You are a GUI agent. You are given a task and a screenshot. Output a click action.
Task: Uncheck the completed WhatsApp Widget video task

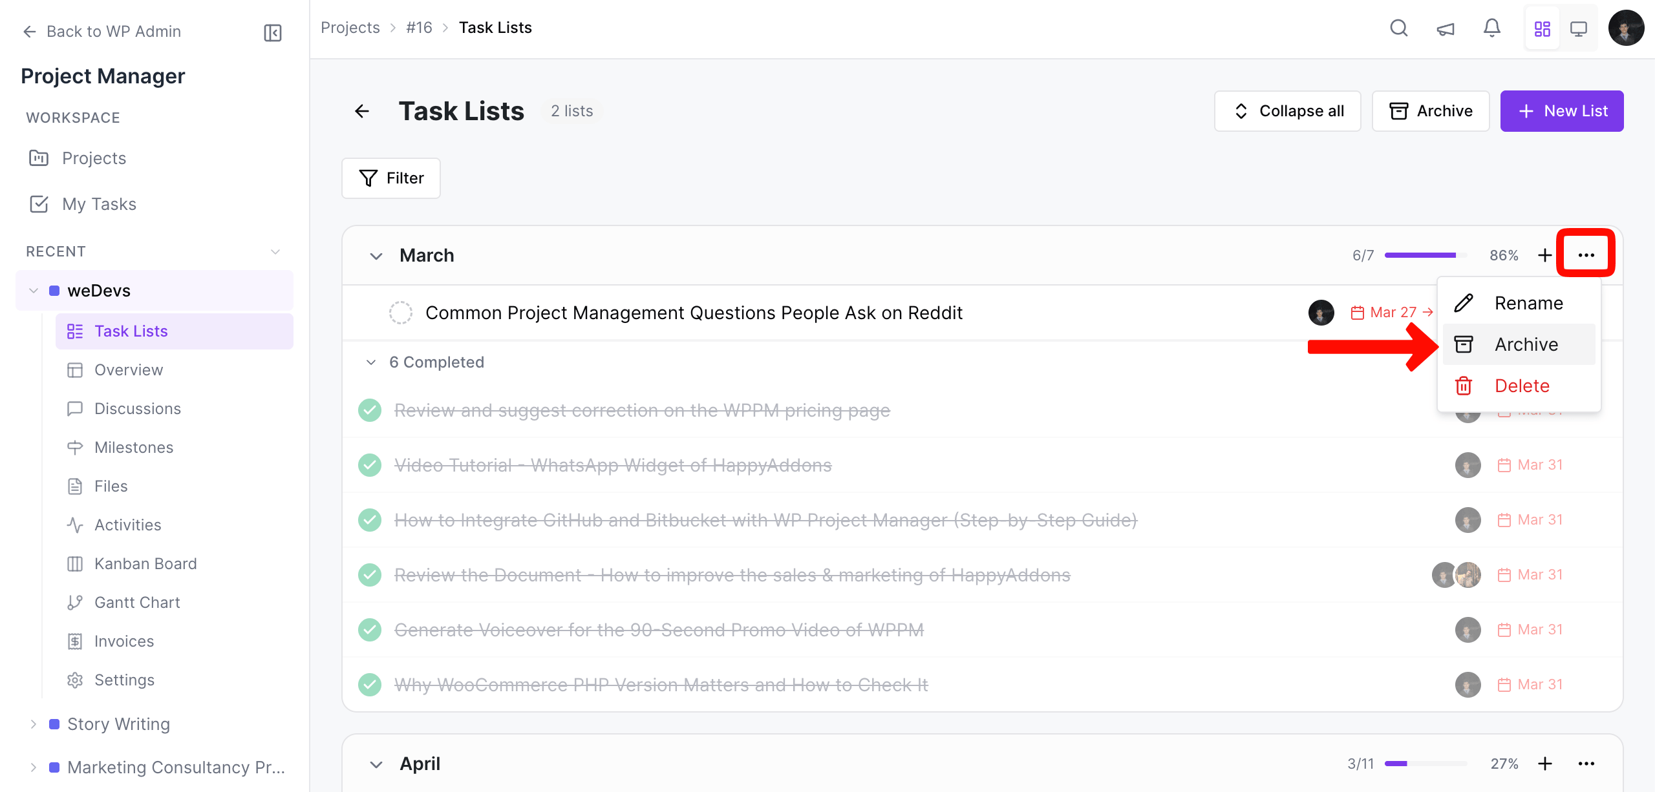pyautogui.click(x=369, y=464)
